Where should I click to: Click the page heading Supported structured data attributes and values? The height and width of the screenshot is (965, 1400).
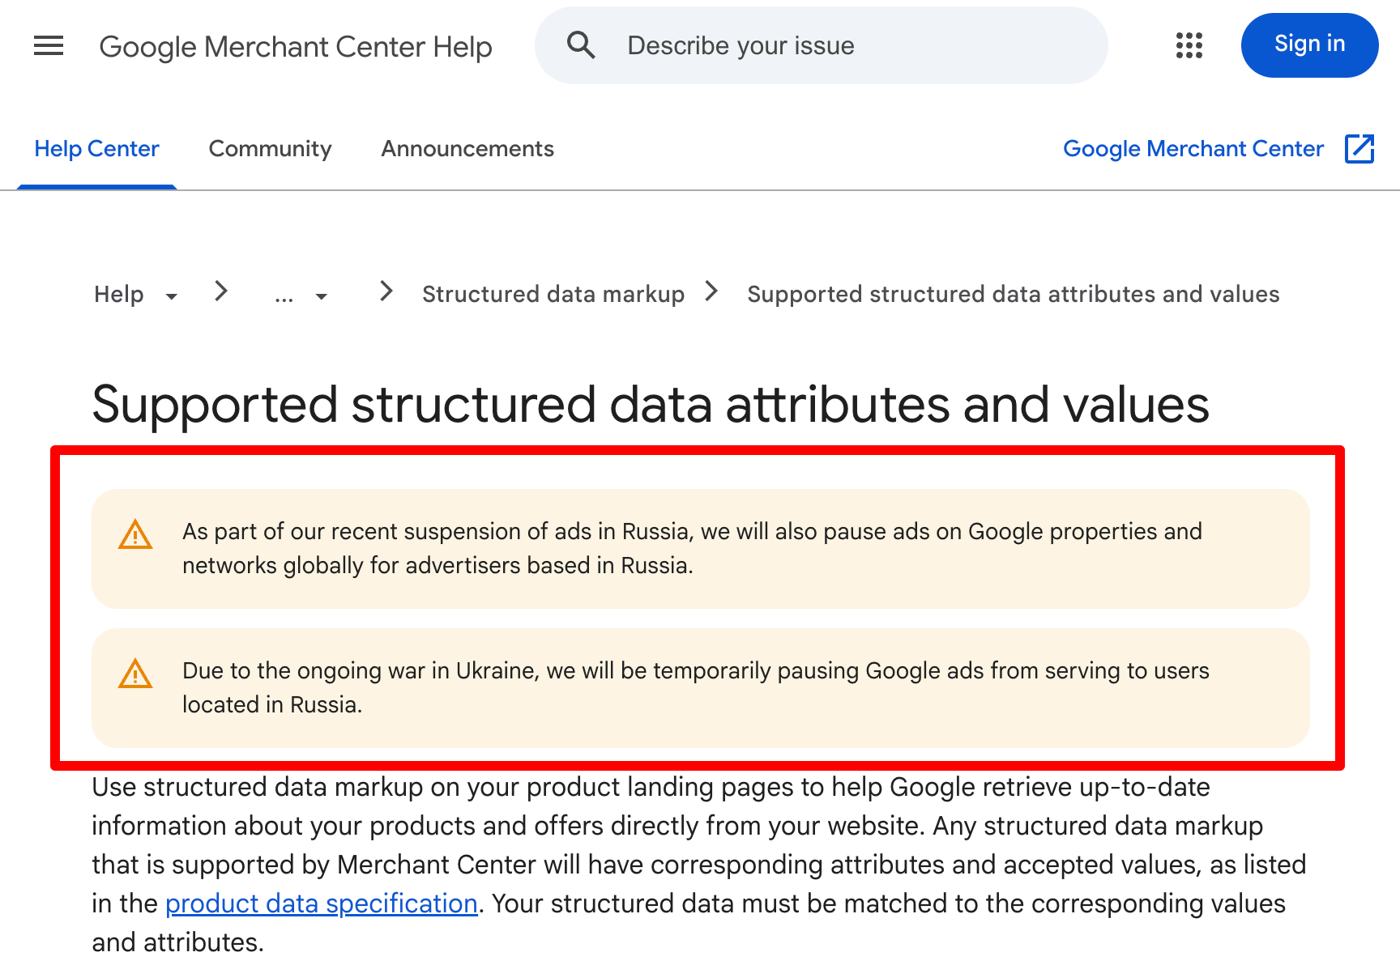click(x=651, y=404)
